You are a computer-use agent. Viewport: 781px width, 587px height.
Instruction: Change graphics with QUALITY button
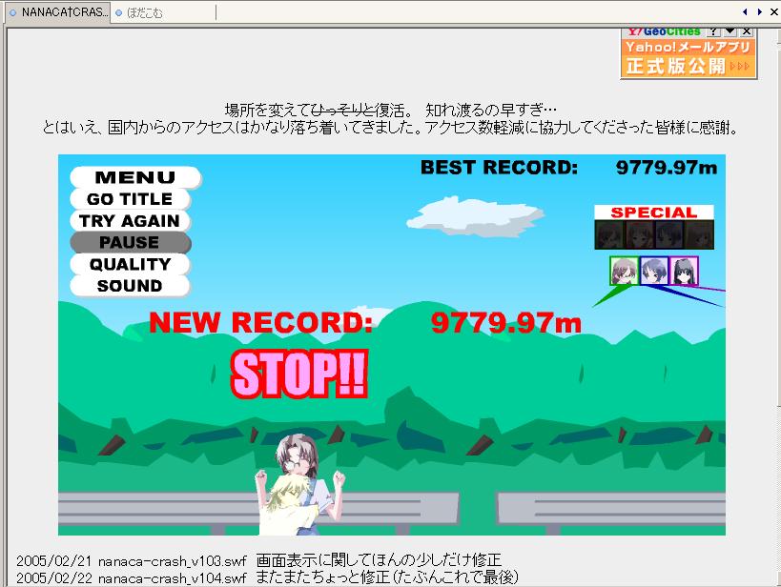(x=130, y=264)
